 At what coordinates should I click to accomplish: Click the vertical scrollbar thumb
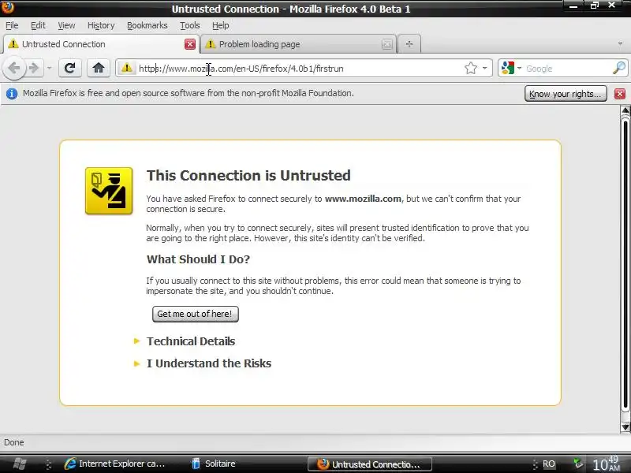click(x=625, y=263)
